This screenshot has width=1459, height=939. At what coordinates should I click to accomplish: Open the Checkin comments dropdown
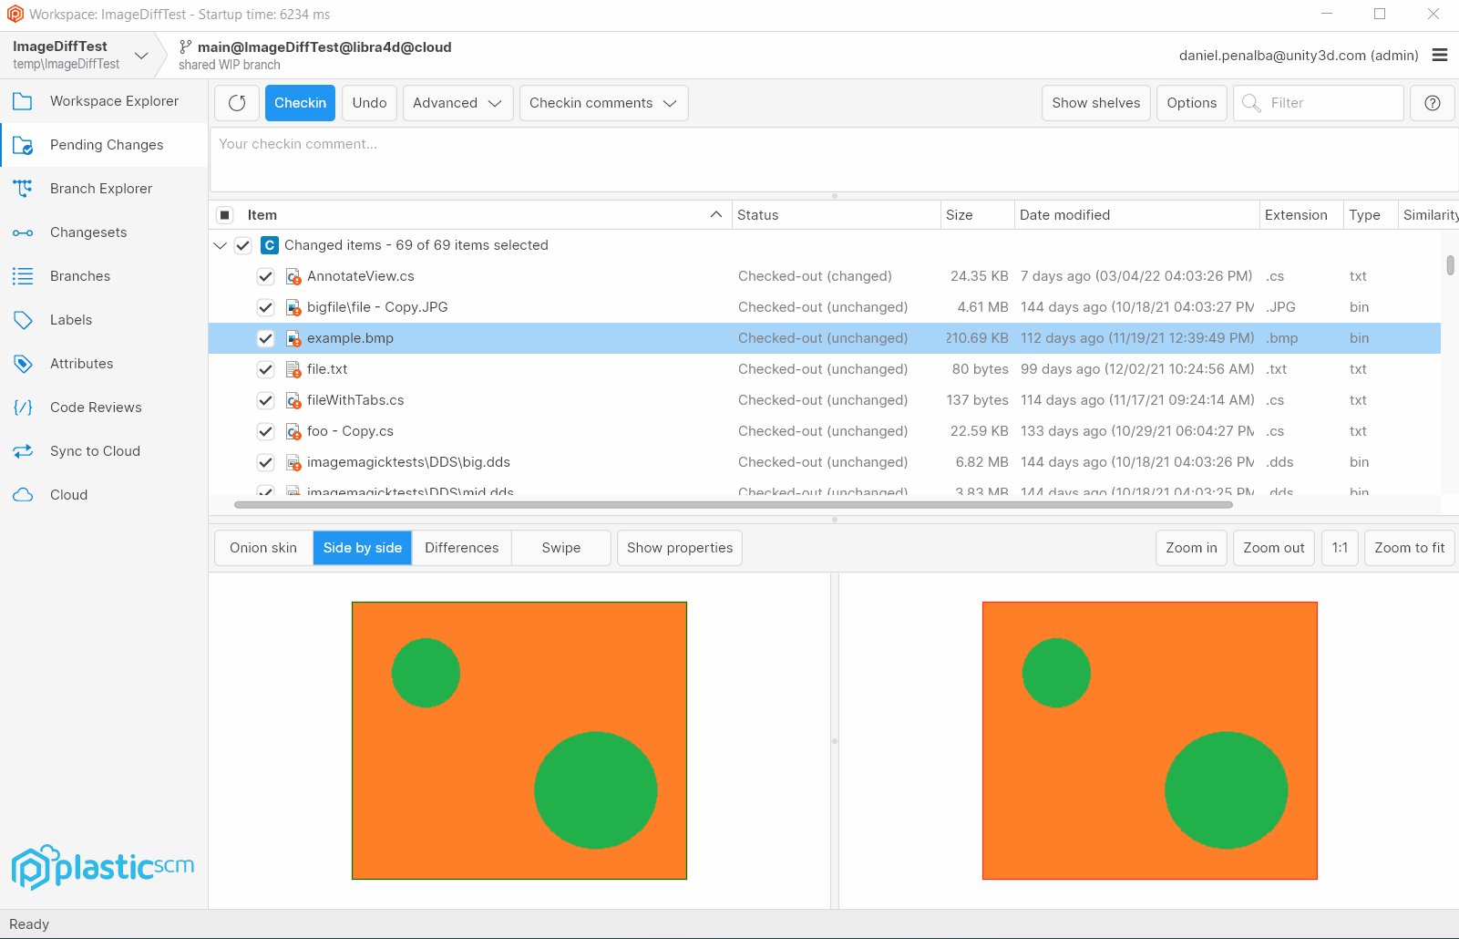point(602,102)
